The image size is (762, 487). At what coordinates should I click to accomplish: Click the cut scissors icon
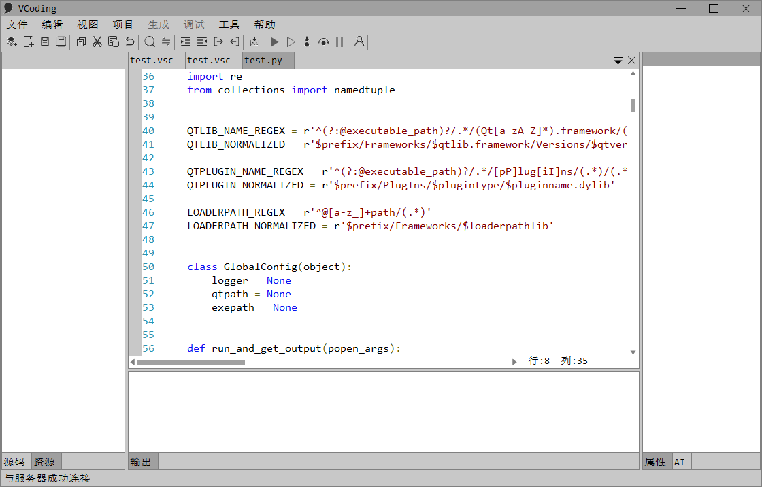97,41
